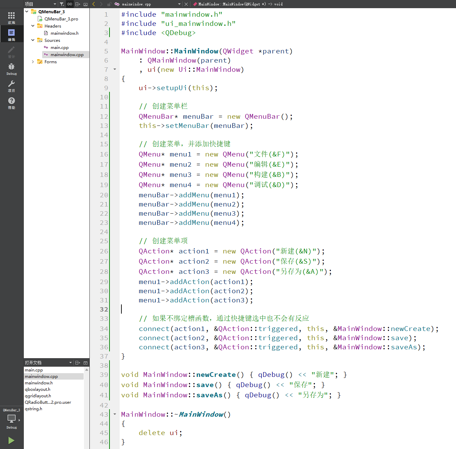Image resolution: width=456 pixels, height=449 pixels.
Task: Switch to Edit mode in the sidebar
Action: coord(12,35)
